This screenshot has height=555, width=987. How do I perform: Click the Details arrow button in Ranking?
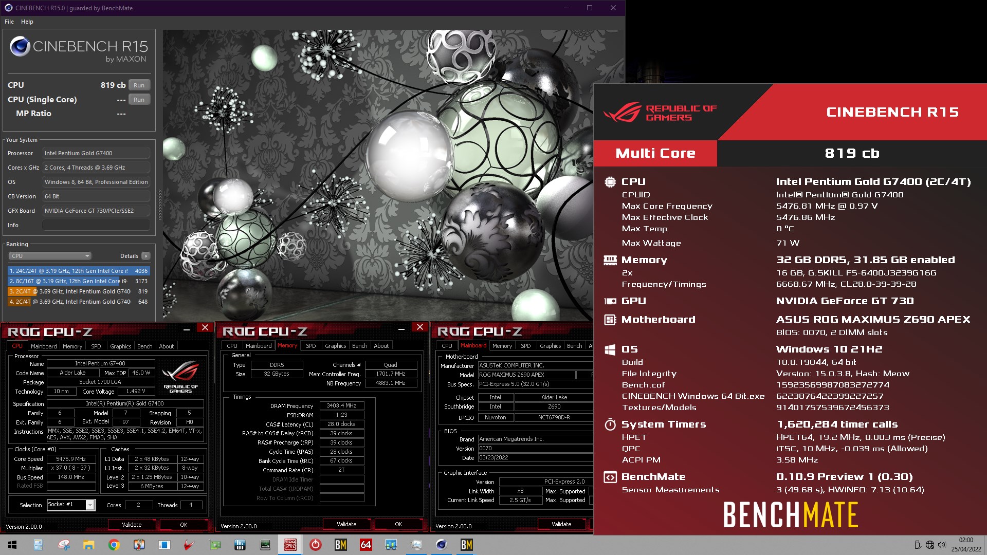click(x=146, y=256)
